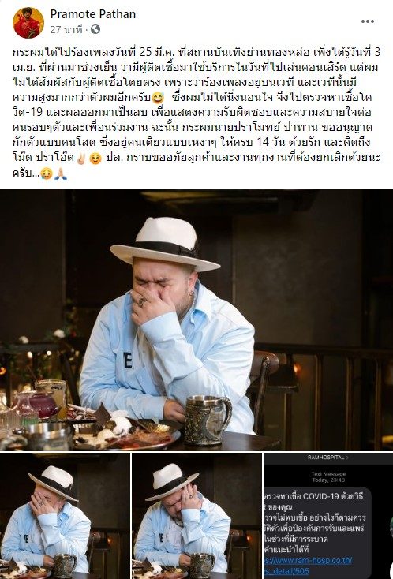Open Pramote Pathan's round profile picture
The image size is (393, 579).
28,23
